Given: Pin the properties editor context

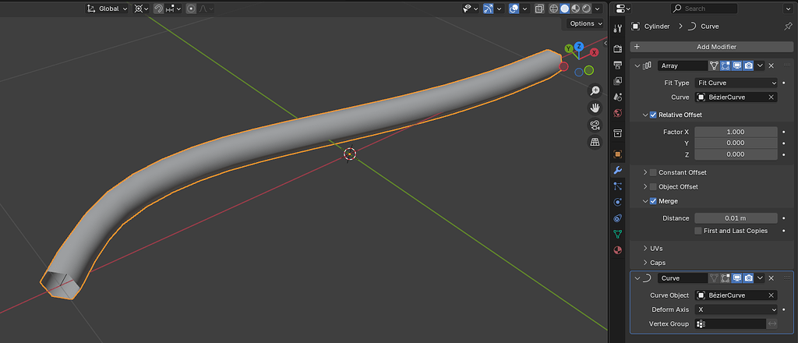Looking at the screenshot, I should (789, 27).
